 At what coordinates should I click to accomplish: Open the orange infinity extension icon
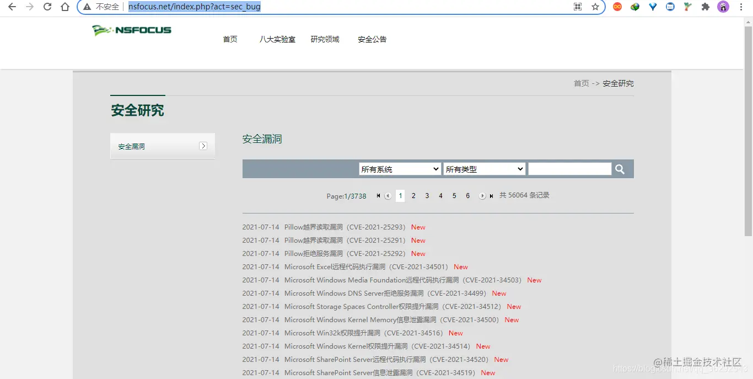617,7
